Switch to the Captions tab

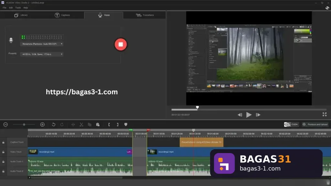(62, 15)
